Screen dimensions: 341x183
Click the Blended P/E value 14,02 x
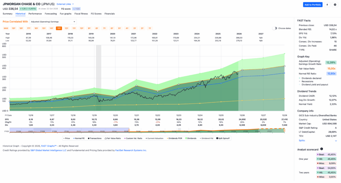(333, 29)
